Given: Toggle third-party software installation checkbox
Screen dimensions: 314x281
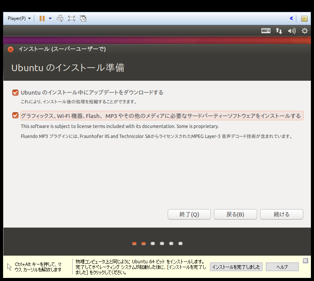Looking at the screenshot, I should [x=15, y=115].
